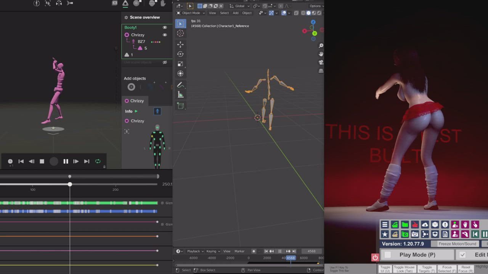Open the View menu in Blender timeline
The height and width of the screenshot is (274, 488).
click(x=227, y=251)
